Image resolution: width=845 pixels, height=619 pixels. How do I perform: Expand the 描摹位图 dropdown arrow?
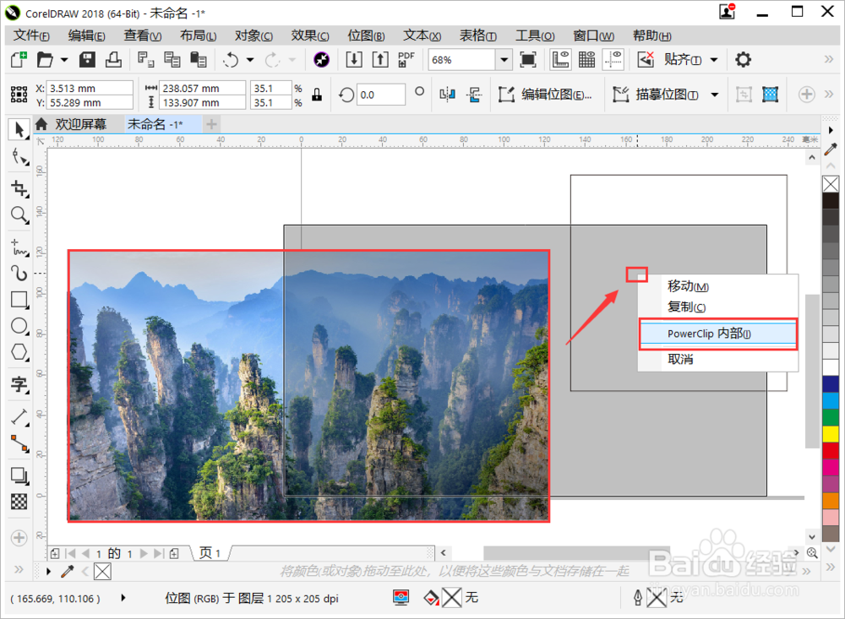click(715, 95)
